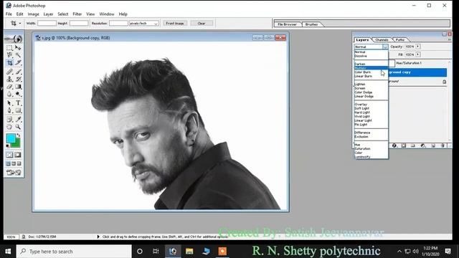Select the History Brush tool

coord(18,79)
